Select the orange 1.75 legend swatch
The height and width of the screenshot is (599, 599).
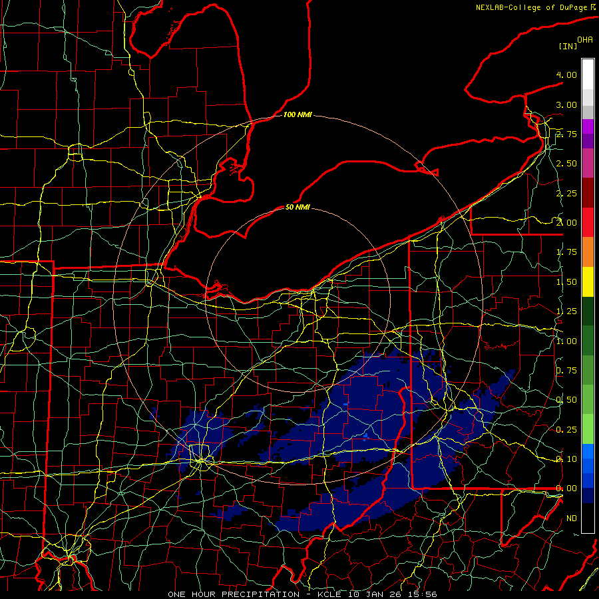coord(588,252)
